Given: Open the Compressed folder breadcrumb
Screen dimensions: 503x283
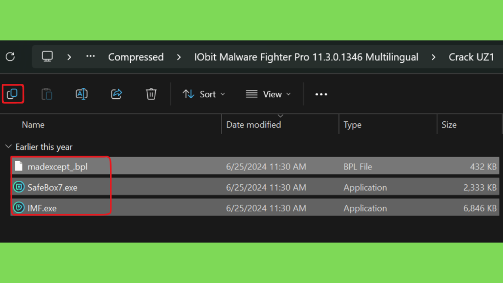Looking at the screenshot, I should pos(136,57).
